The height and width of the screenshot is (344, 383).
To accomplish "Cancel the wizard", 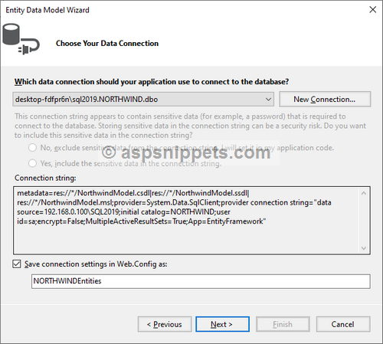I will (x=343, y=324).
